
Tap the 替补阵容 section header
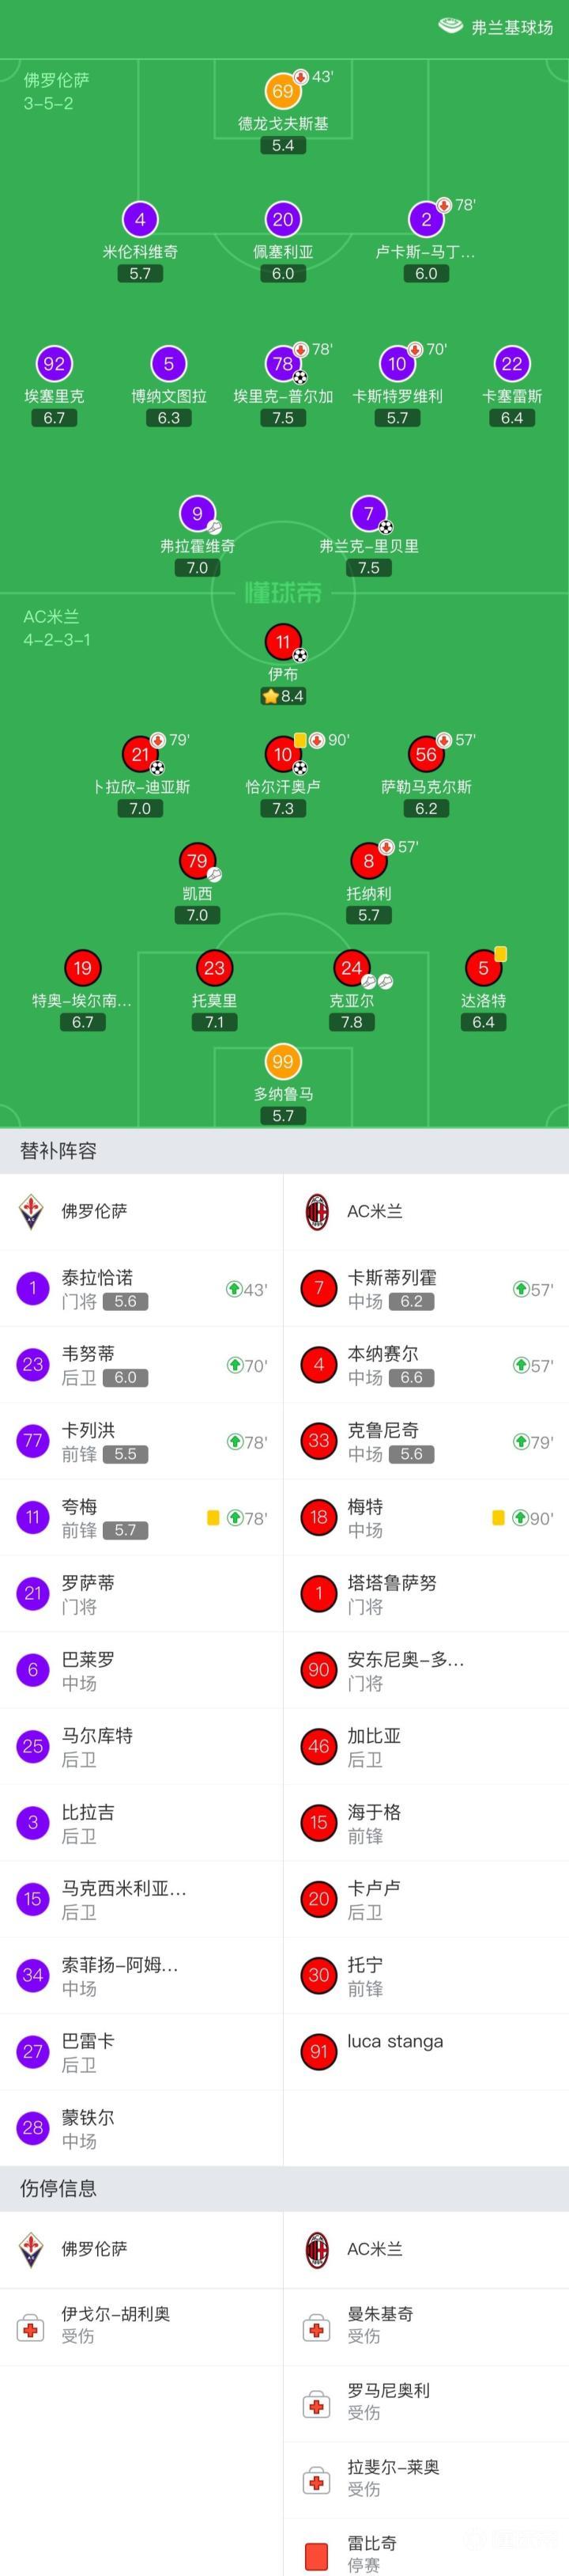point(59,1150)
